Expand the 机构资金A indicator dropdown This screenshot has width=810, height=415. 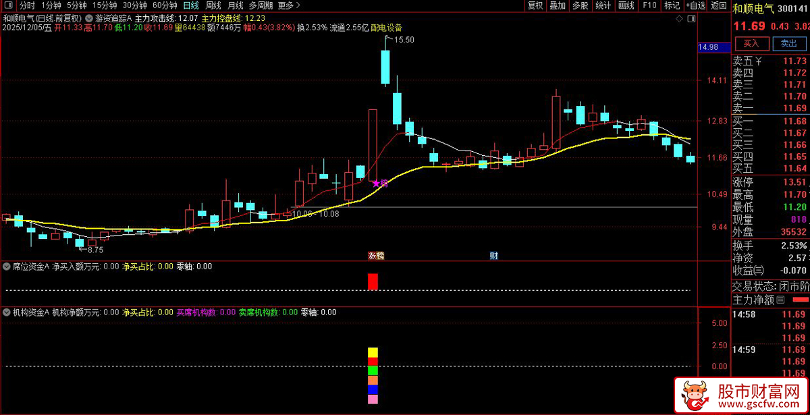pyautogui.click(x=7, y=312)
